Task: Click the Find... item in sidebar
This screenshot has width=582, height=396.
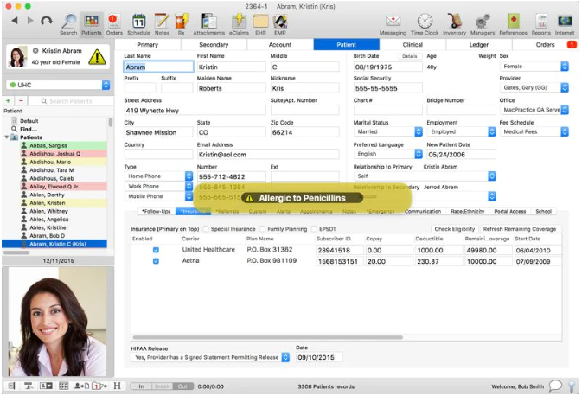Action: click(x=29, y=129)
